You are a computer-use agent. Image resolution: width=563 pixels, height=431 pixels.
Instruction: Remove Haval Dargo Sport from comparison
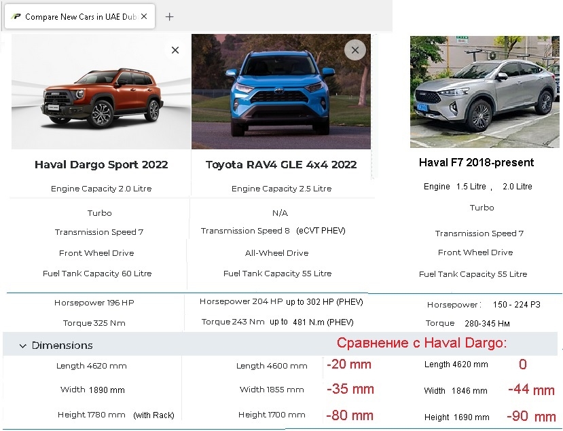click(175, 50)
